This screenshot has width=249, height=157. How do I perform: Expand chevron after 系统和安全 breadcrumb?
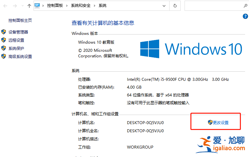(x=94, y=6)
